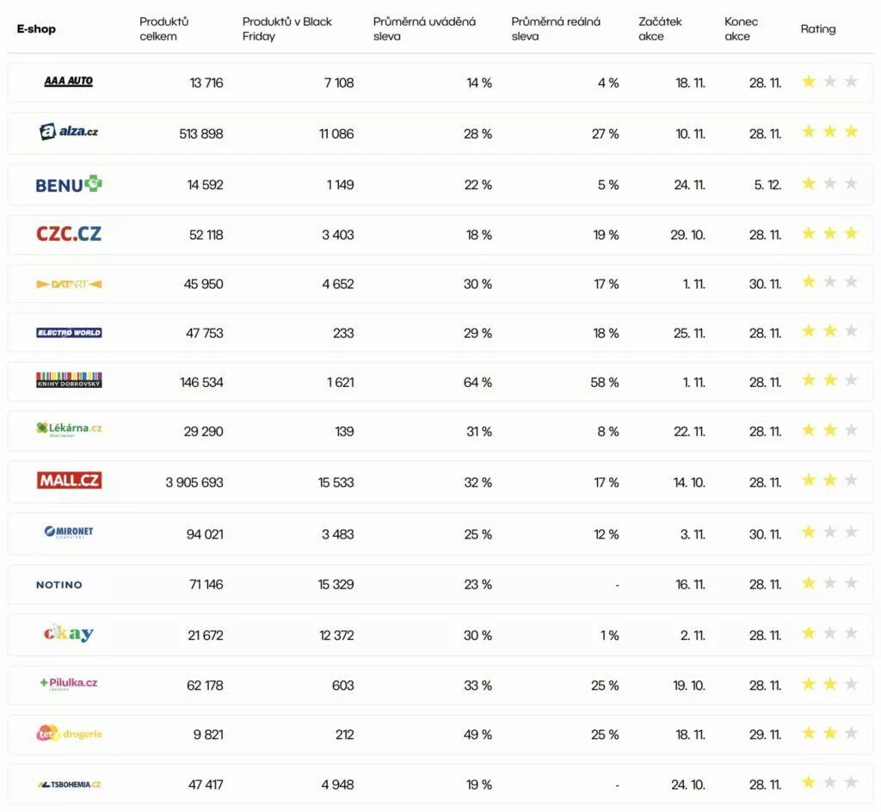Image resolution: width=881 pixels, height=812 pixels.
Task: Open the Mironet logo
Action: (69, 532)
